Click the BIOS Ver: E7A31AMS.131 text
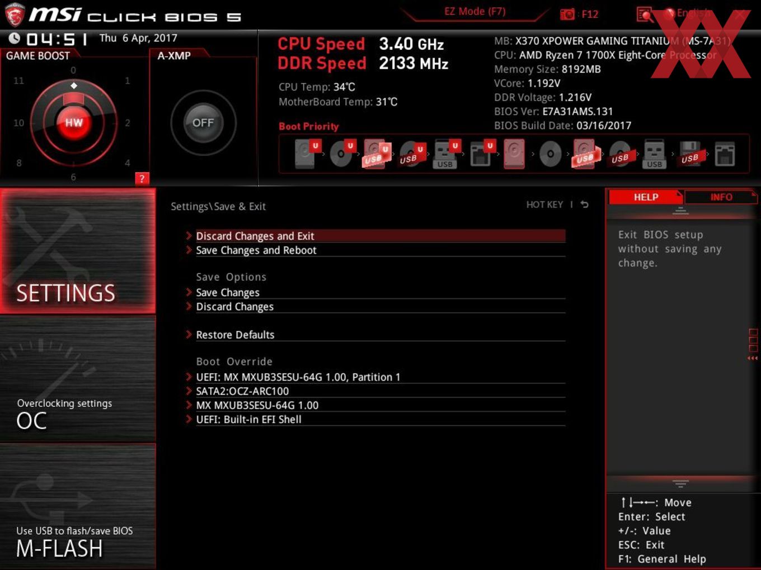Viewport: 761px width, 570px height. [x=553, y=111]
